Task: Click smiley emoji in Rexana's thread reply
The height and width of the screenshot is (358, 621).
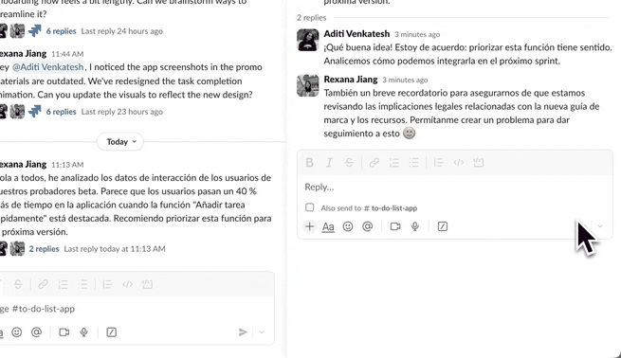Action: click(410, 133)
